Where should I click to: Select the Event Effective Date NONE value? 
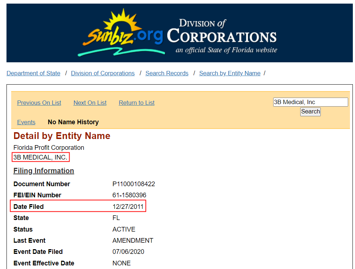[x=121, y=263]
